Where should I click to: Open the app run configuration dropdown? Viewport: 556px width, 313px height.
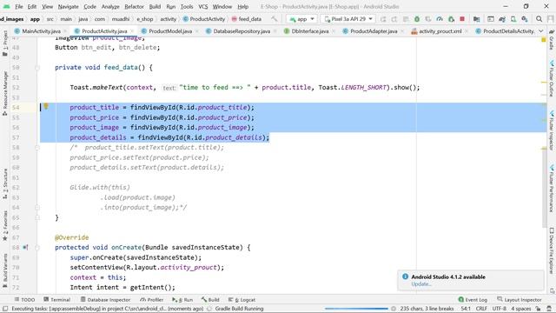301,19
